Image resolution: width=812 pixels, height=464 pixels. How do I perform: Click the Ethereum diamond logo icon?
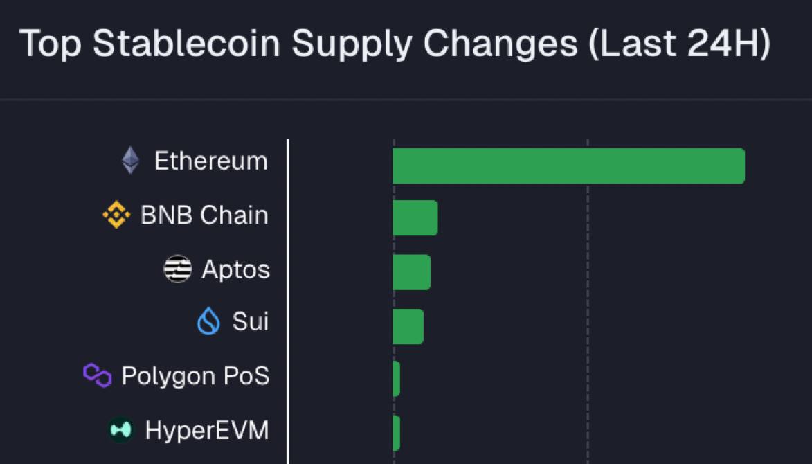130,161
